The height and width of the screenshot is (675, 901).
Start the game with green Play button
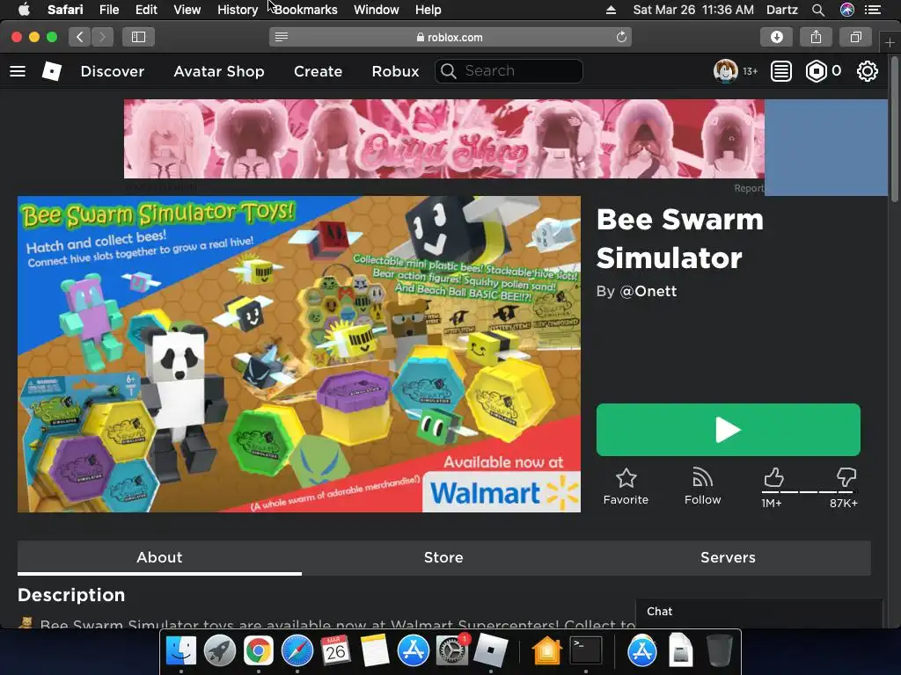[728, 430]
